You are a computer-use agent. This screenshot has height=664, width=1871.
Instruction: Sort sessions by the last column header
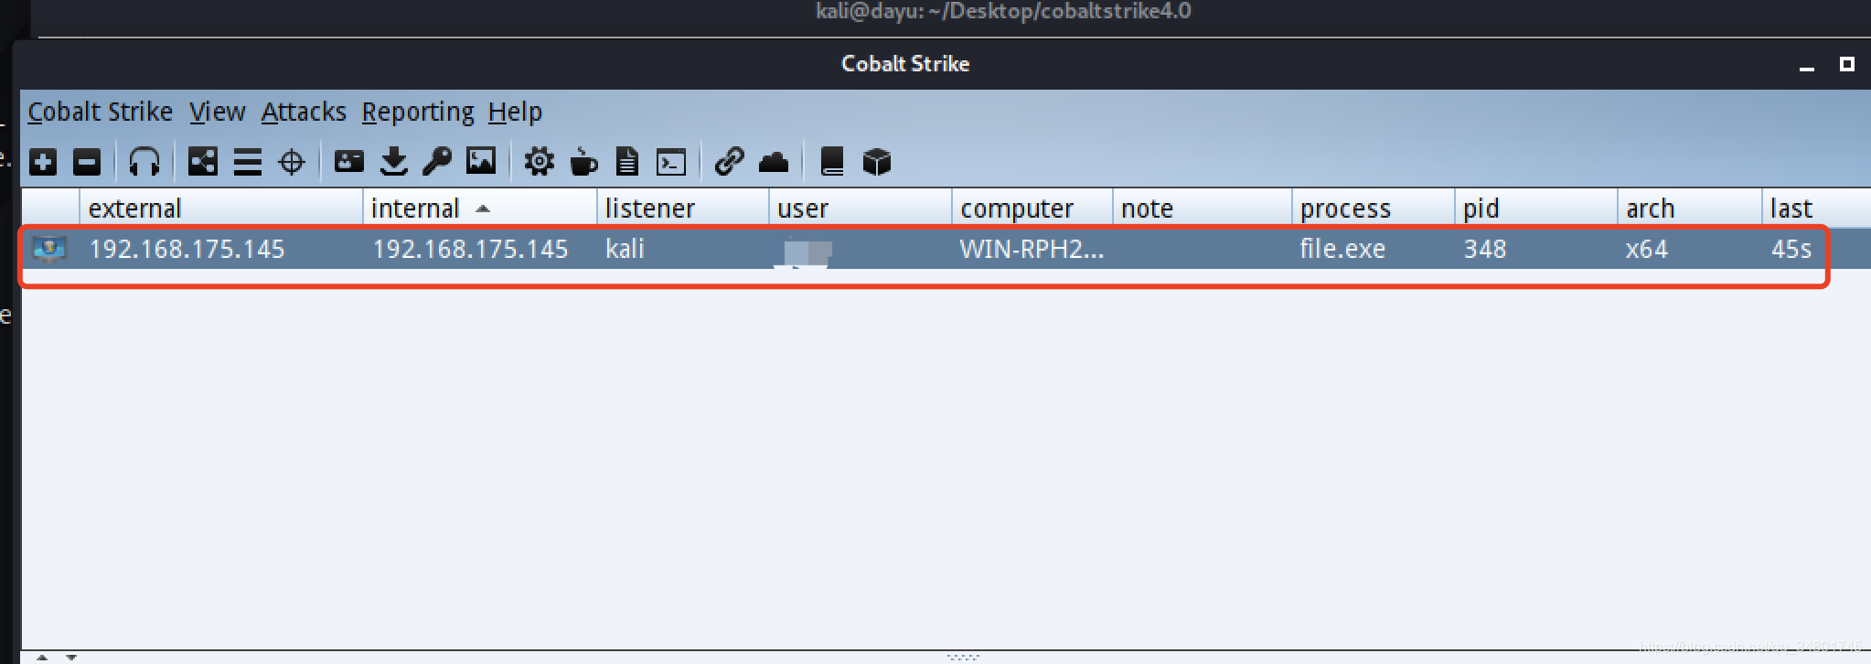pyautogui.click(x=1816, y=209)
